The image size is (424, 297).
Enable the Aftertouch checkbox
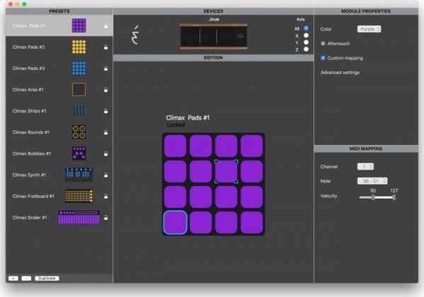click(323, 44)
